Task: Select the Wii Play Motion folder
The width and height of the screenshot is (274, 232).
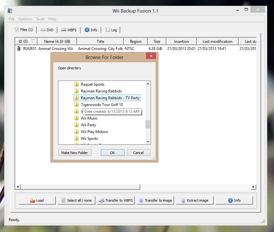Action: tap(94, 132)
